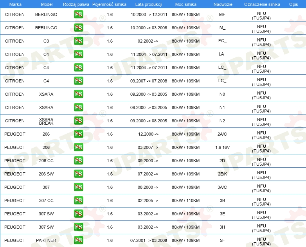Select the date range 07.2001 -> 03.2008
306x247 pixels.
coord(149,240)
